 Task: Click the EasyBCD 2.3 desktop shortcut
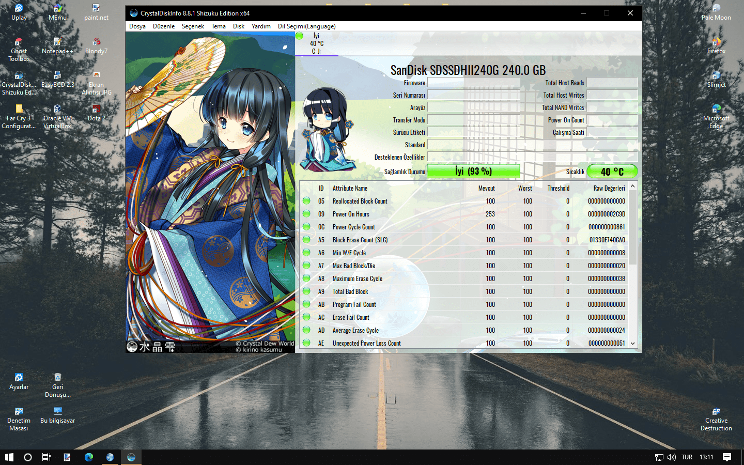(57, 80)
